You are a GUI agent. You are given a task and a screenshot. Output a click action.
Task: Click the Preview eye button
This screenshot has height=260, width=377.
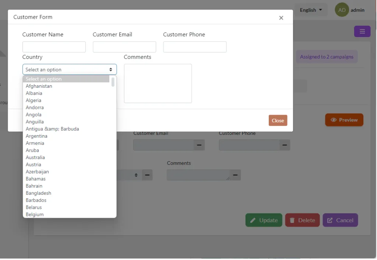coord(344,120)
